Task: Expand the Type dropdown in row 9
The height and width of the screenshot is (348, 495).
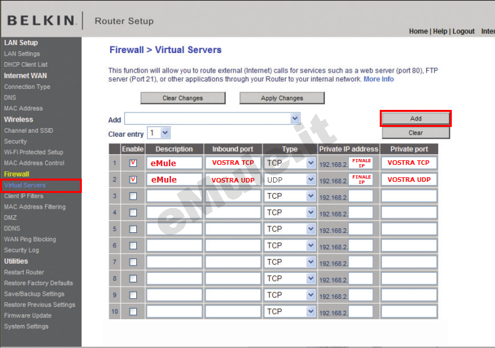Action: pos(289,295)
